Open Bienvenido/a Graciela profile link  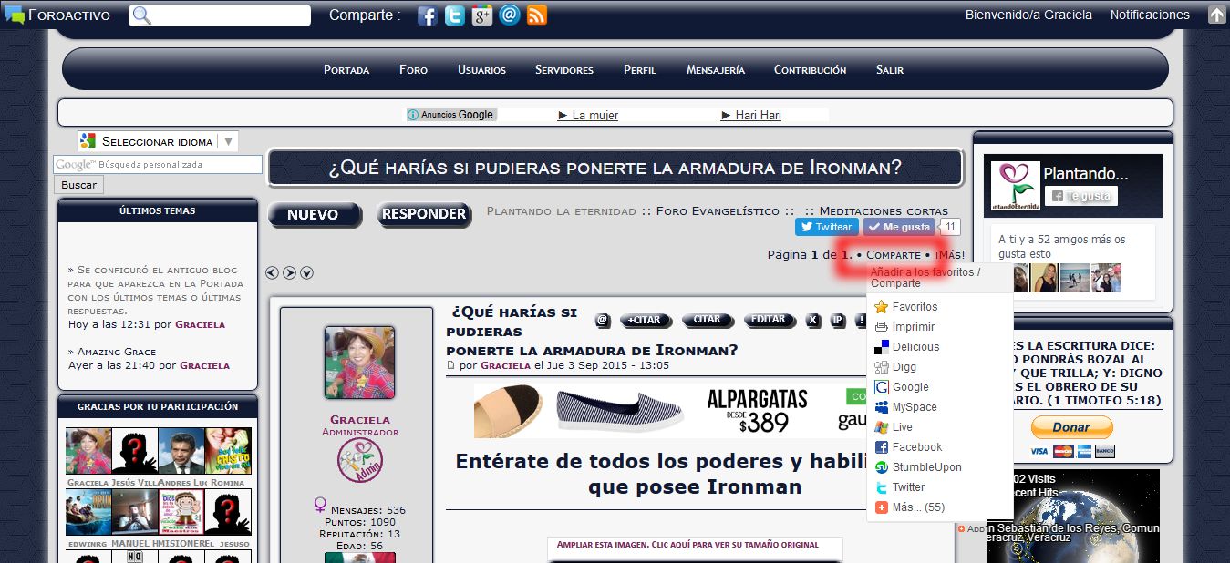(x=1028, y=15)
